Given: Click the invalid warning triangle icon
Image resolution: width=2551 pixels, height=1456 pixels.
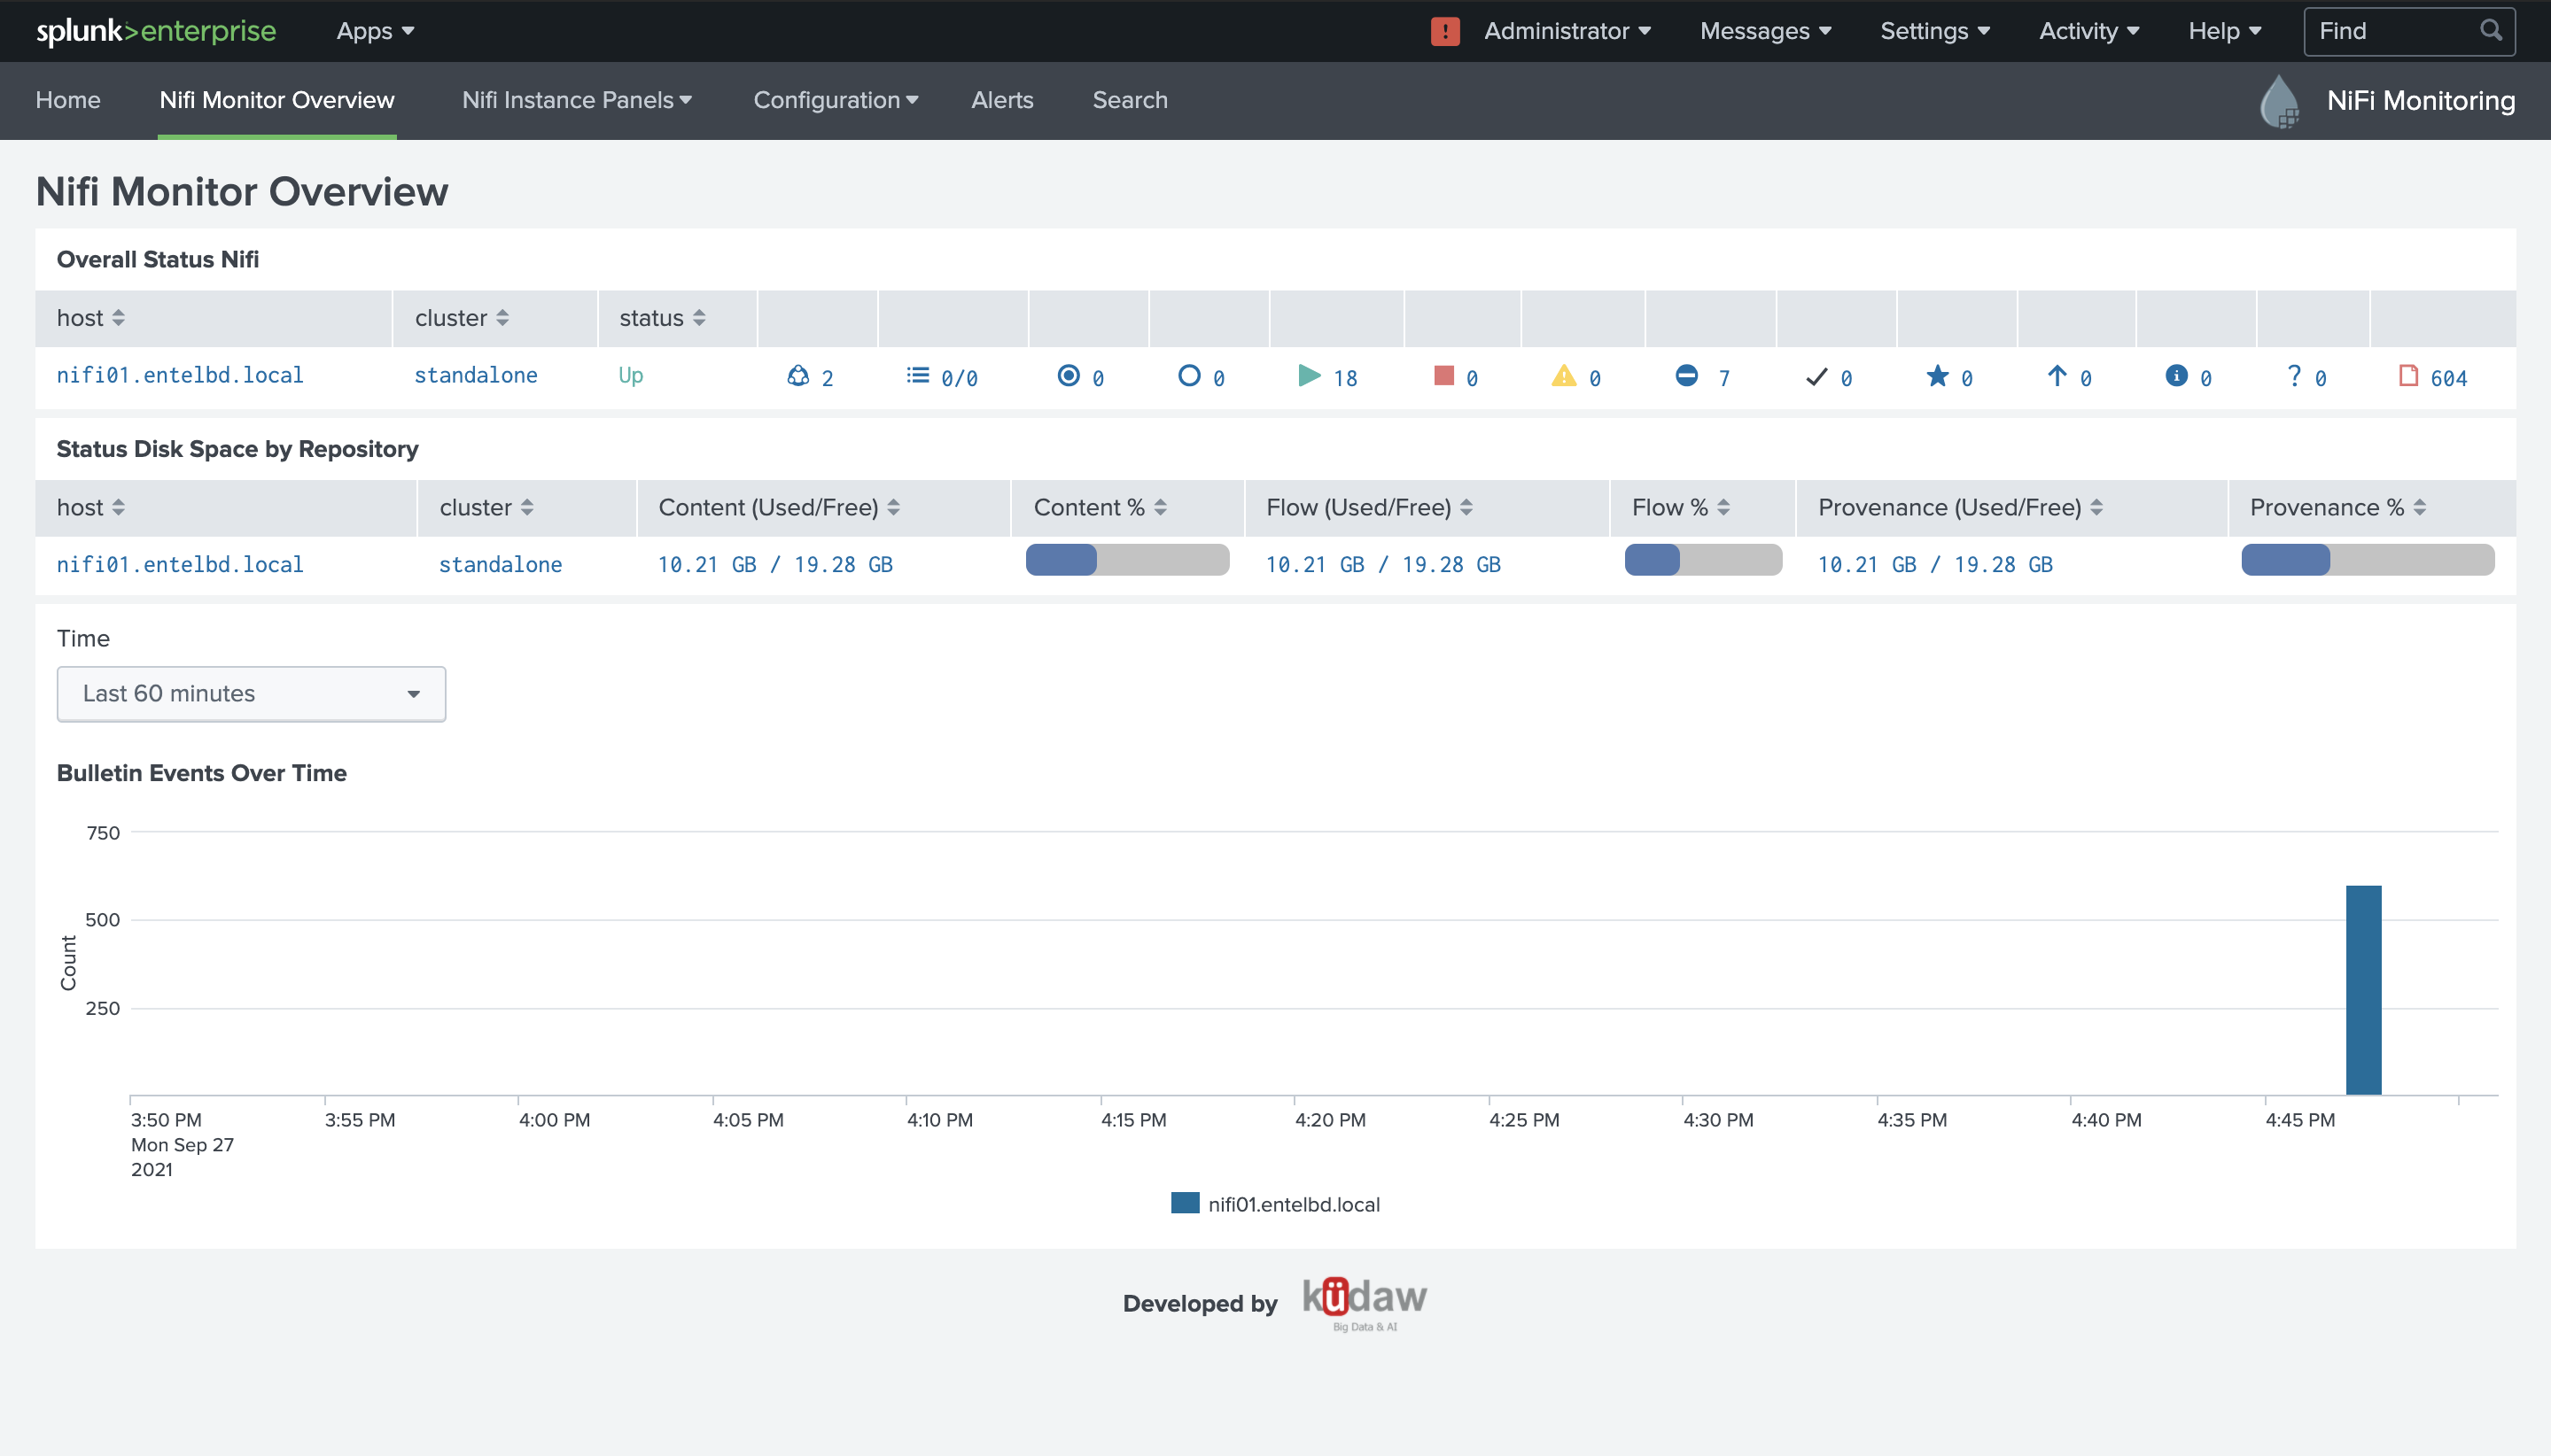Looking at the screenshot, I should click(x=1564, y=376).
